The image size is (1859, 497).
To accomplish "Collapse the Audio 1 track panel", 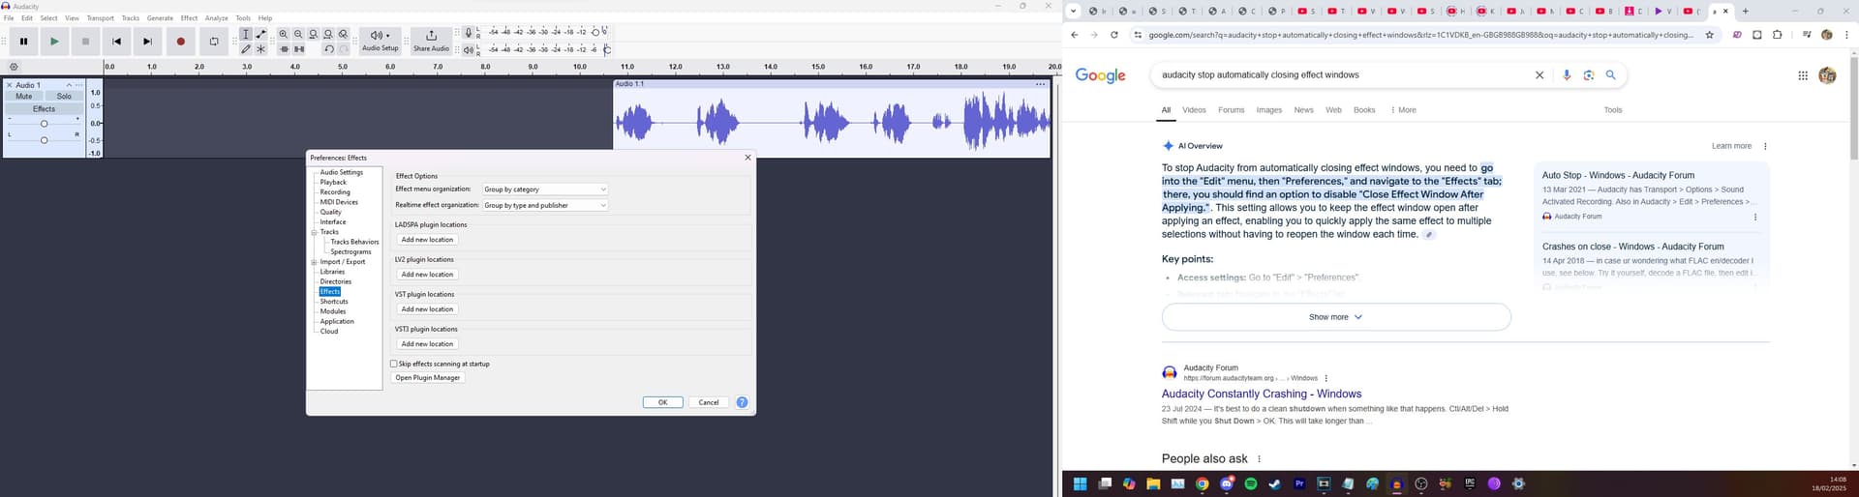I will pyautogui.click(x=69, y=85).
